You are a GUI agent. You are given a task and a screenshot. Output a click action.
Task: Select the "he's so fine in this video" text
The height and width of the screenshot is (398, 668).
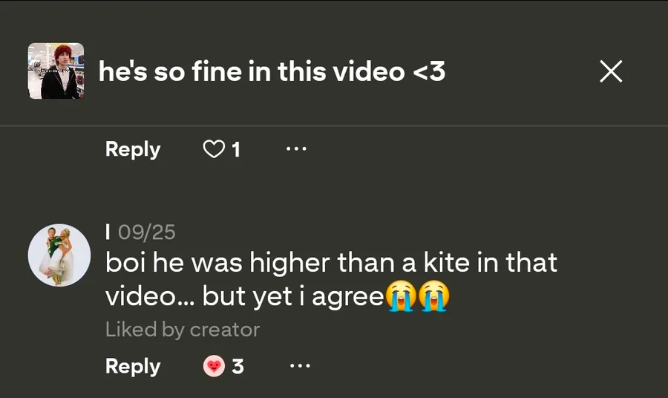[272, 72]
